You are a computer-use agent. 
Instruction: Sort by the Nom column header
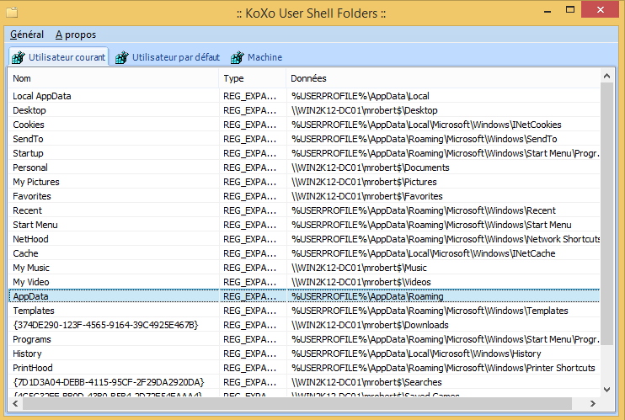coord(114,78)
